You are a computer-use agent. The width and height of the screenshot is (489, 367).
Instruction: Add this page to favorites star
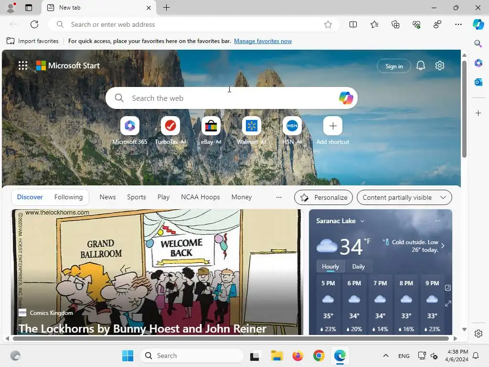328,24
